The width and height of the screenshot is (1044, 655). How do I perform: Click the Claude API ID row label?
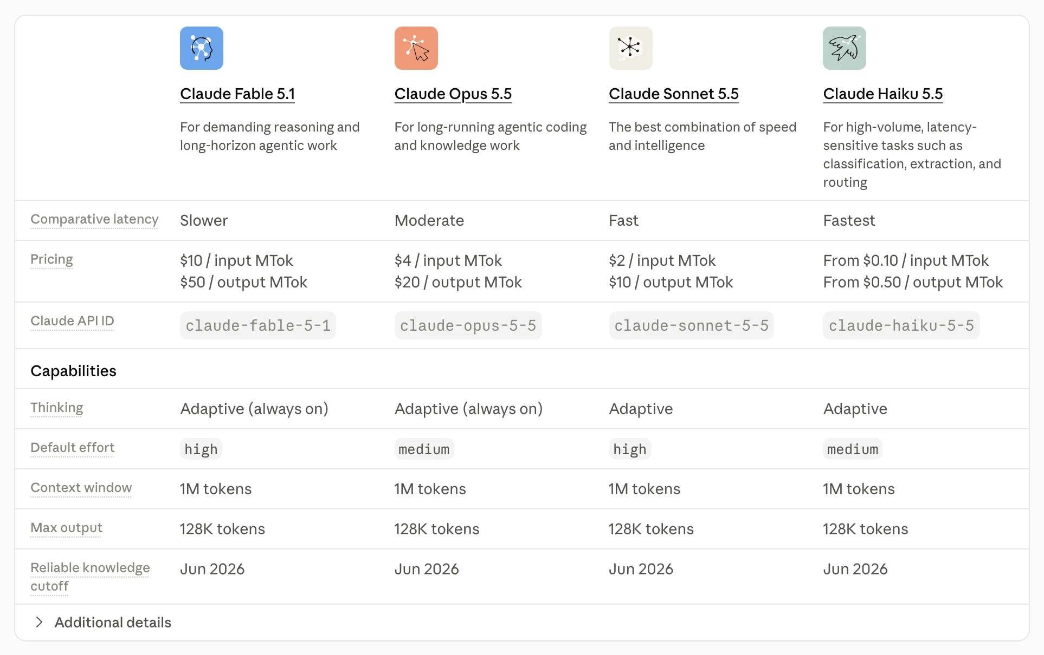pos(72,321)
